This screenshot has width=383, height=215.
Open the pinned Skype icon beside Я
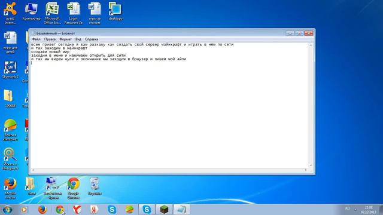point(112,210)
